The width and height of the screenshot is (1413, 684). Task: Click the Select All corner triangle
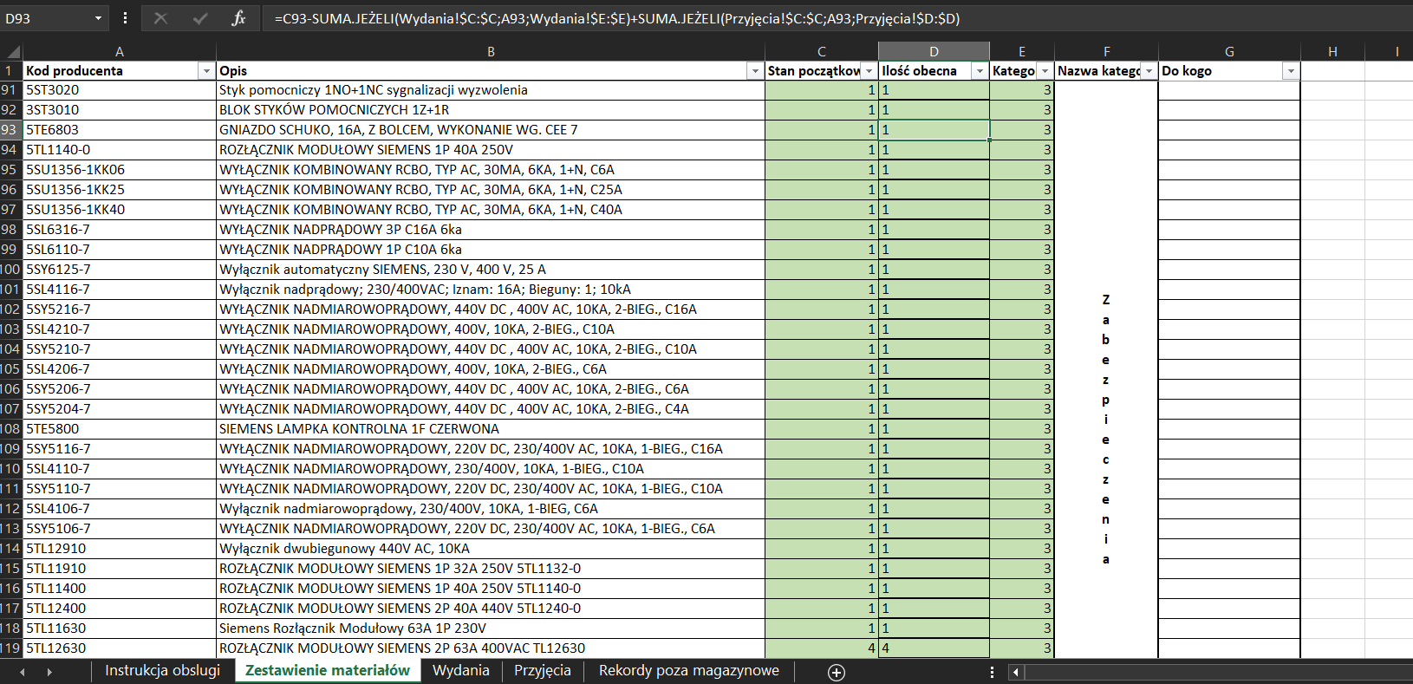click(12, 52)
